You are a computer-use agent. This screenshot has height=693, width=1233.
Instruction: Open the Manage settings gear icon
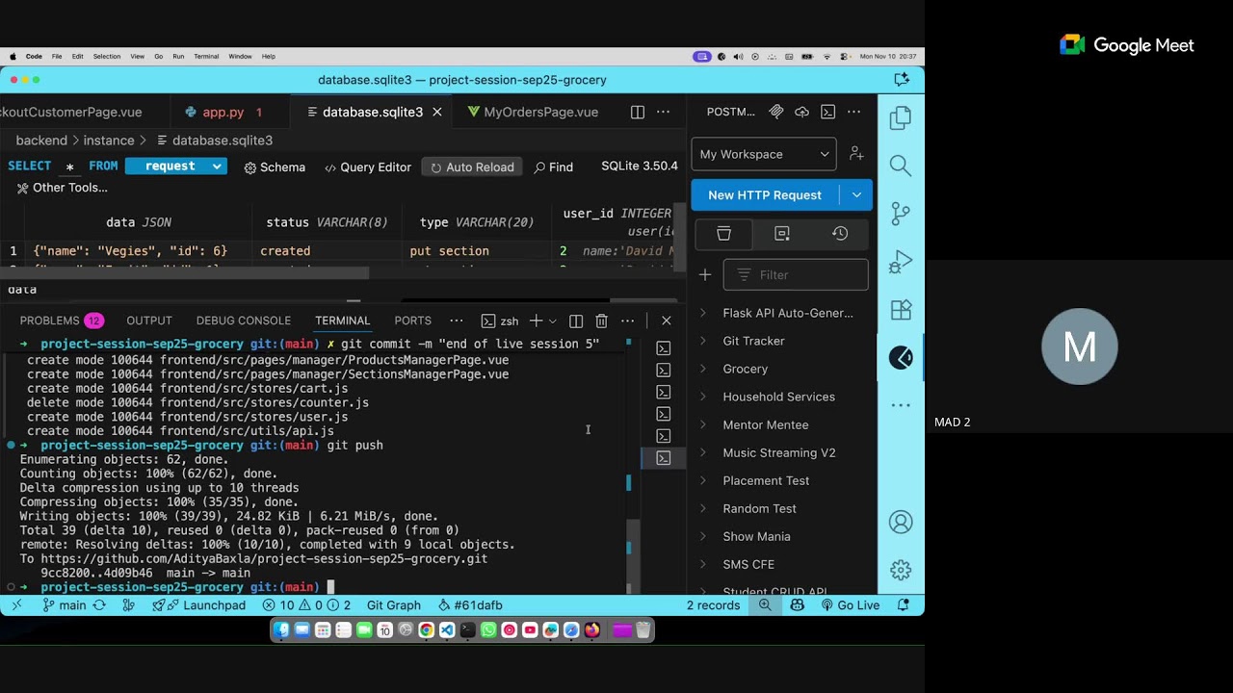click(x=901, y=570)
